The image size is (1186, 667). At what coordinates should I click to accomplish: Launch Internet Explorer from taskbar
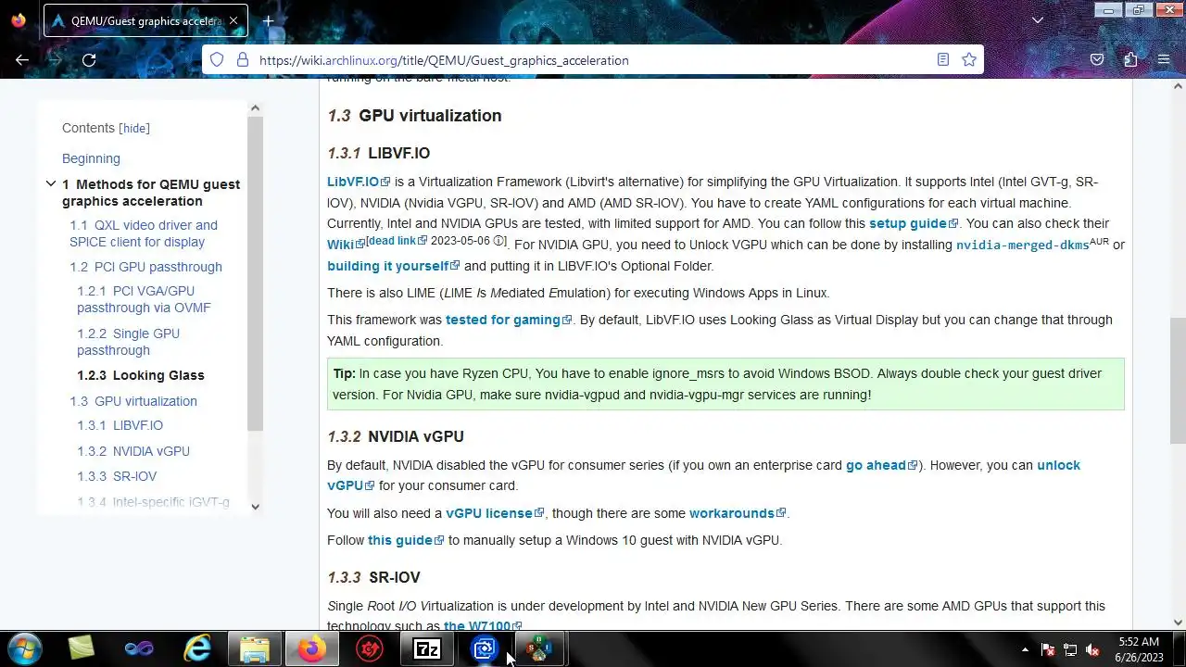pyautogui.click(x=196, y=648)
